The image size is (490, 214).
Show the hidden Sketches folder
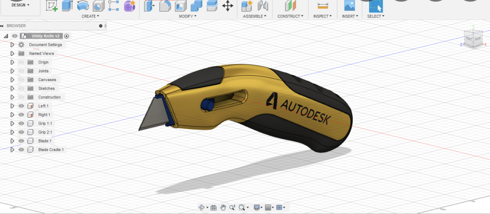pos(21,88)
